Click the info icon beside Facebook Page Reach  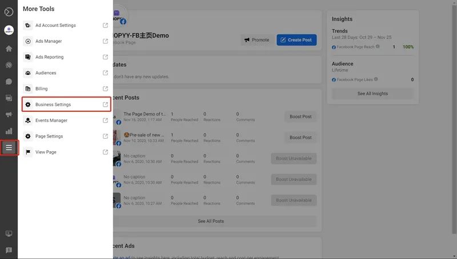pyautogui.click(x=378, y=46)
